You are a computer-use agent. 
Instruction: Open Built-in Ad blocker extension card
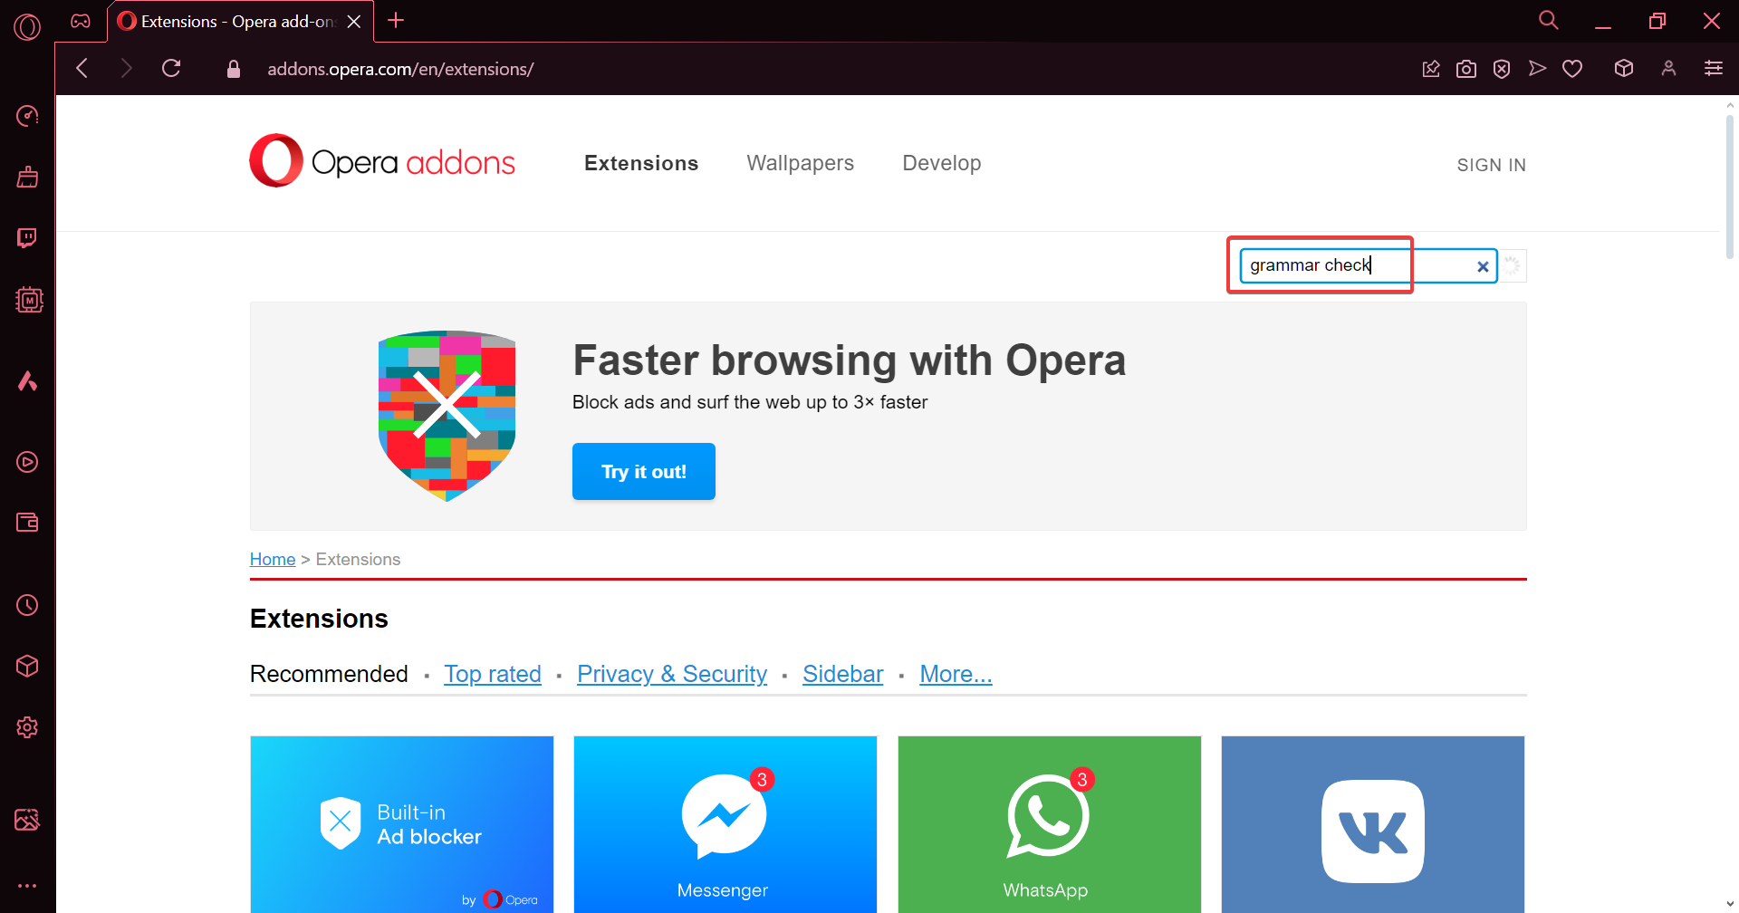(x=402, y=824)
